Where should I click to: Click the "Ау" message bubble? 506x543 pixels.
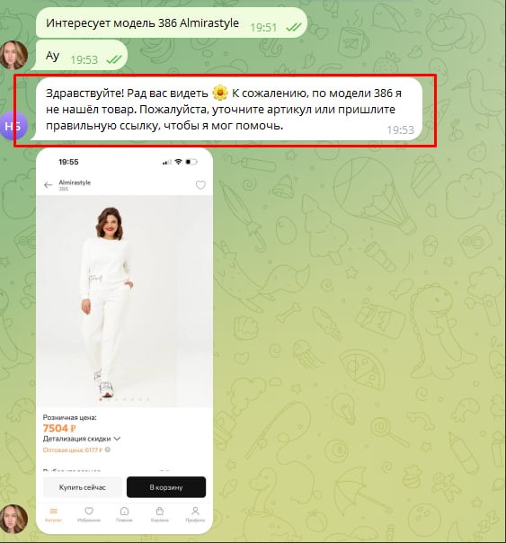82,56
